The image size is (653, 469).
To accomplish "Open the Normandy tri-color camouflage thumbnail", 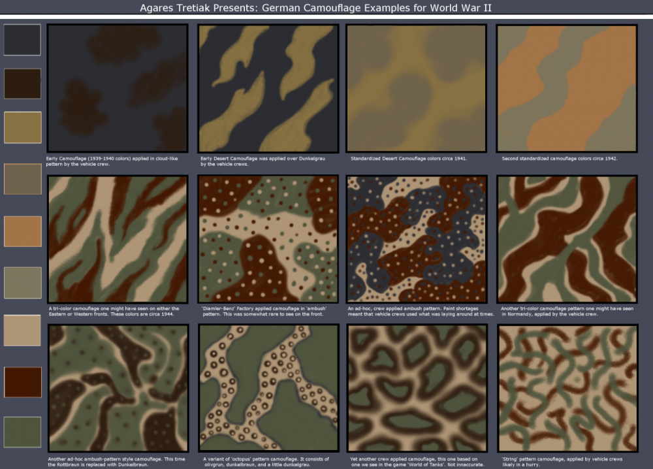I will click(567, 238).
